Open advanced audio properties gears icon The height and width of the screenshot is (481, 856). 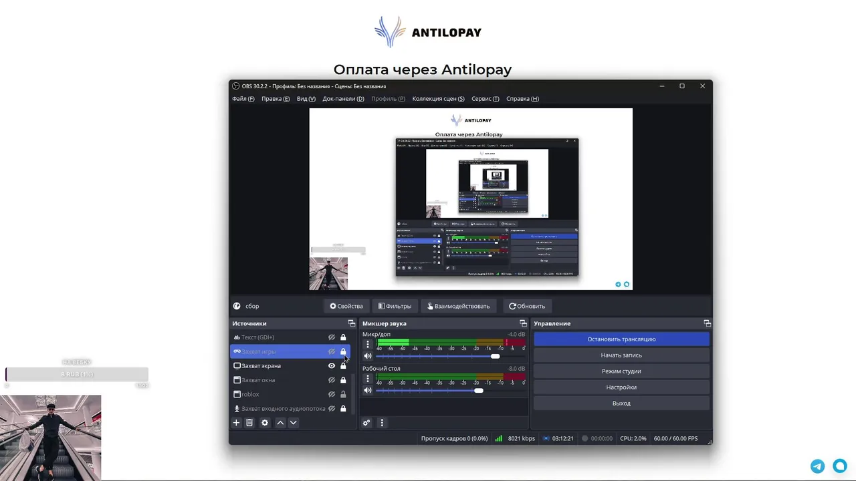[366, 423]
